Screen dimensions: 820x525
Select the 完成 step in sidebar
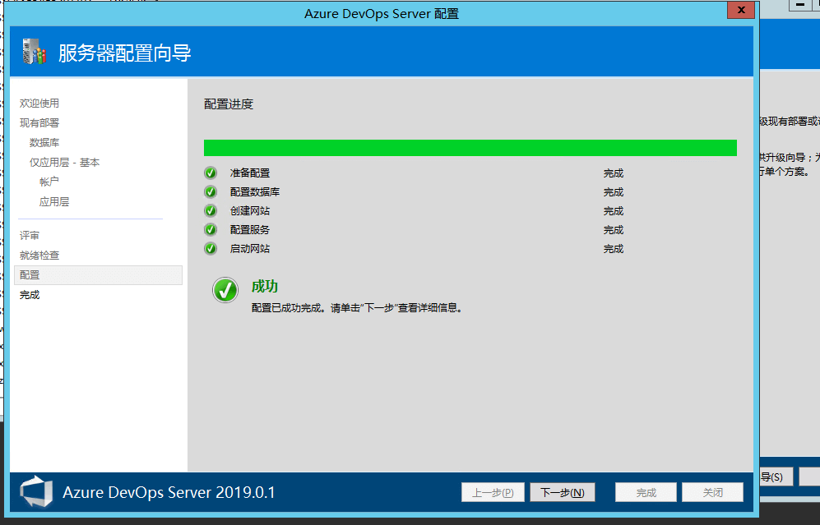tap(30, 295)
